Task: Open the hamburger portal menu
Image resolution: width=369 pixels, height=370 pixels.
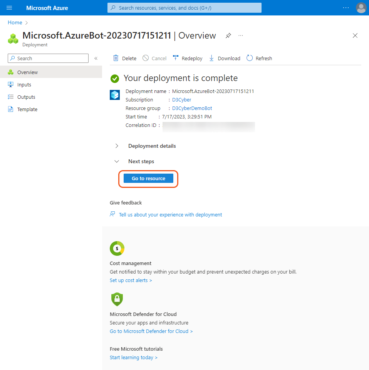Action: [9, 8]
